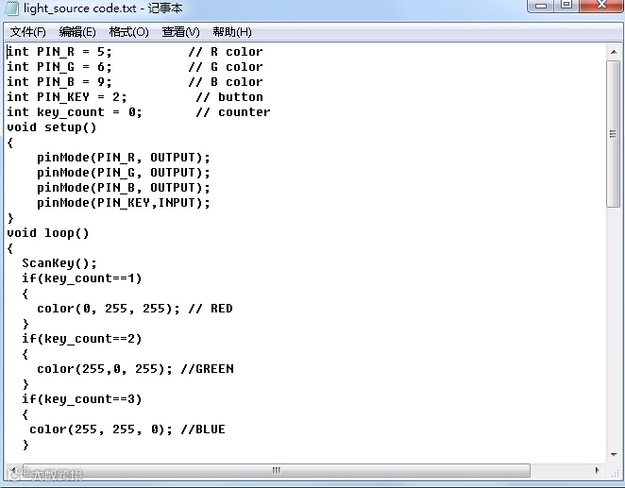The image size is (625, 488).
Task: Click the 'if(key_count==1)' line
Action: (x=82, y=278)
